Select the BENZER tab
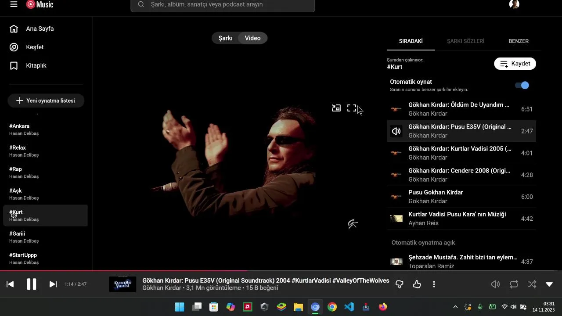Image resolution: width=562 pixels, height=316 pixels. tap(519, 41)
